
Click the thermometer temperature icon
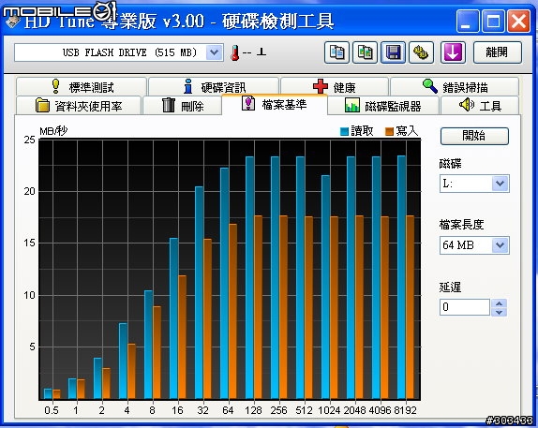[235, 52]
